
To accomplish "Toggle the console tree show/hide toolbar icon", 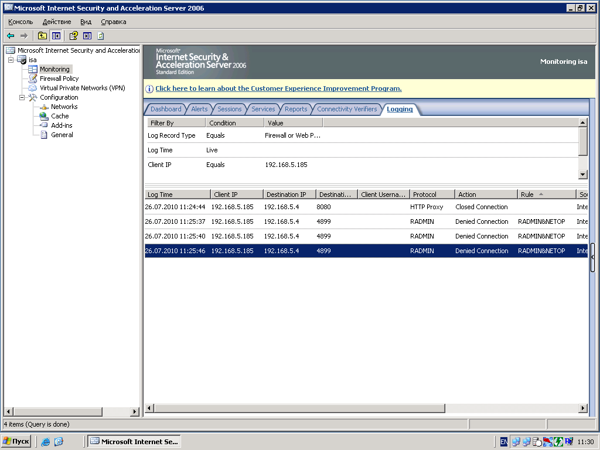I will 56,36.
